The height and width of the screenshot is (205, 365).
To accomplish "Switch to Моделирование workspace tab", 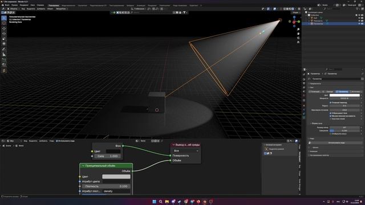I will tap(68, 5).
